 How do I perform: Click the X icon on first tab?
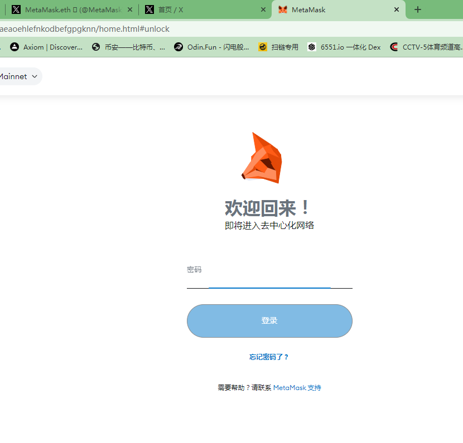tap(16, 9)
